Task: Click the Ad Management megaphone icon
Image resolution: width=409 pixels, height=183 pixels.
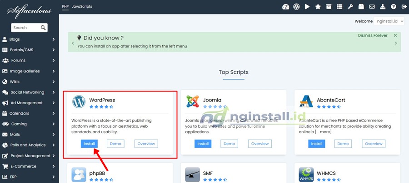Action: [5, 103]
